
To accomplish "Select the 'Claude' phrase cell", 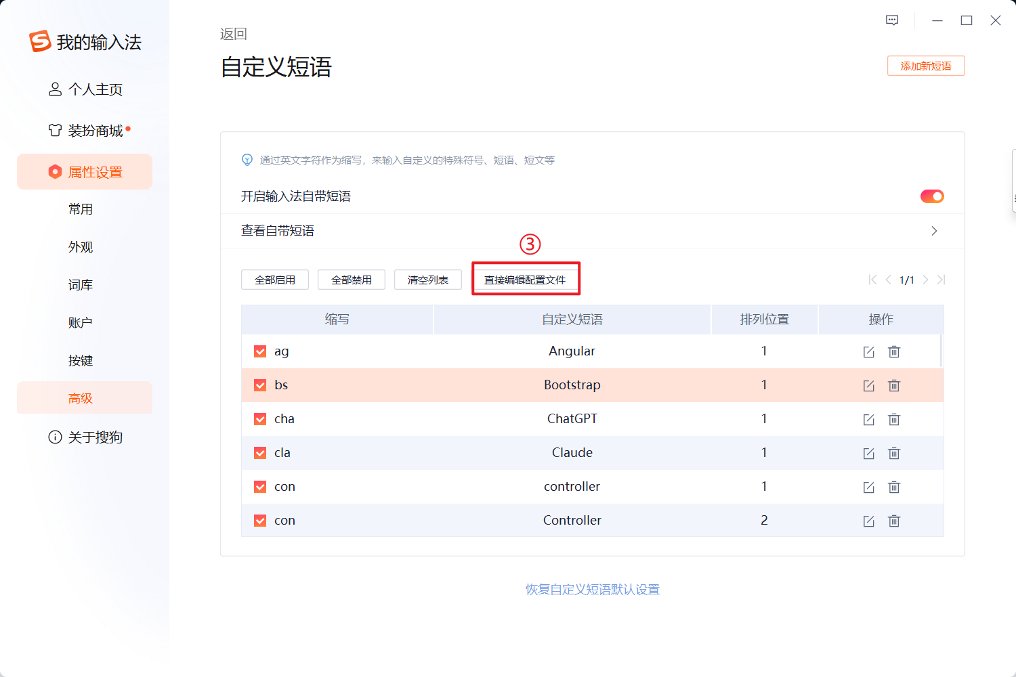I will coord(572,453).
